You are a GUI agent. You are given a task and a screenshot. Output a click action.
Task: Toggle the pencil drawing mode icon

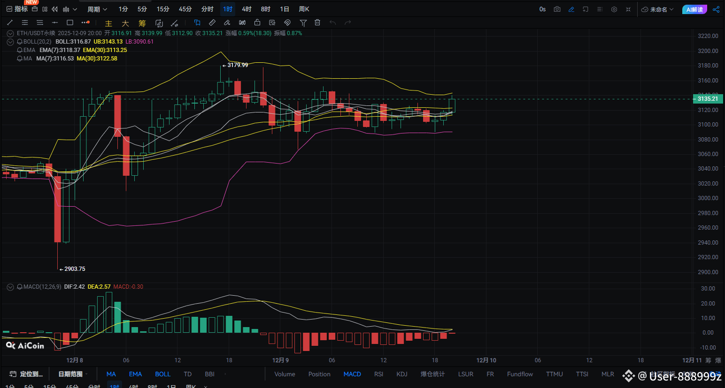click(571, 9)
